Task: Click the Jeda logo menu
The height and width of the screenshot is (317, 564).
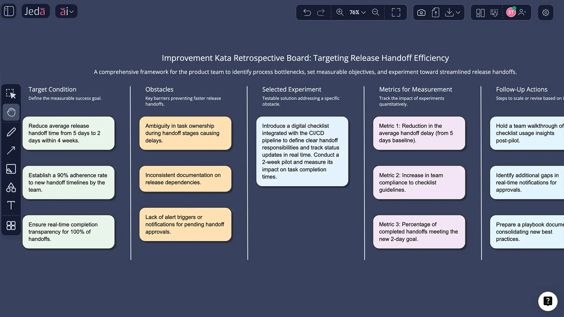Action: (x=36, y=11)
